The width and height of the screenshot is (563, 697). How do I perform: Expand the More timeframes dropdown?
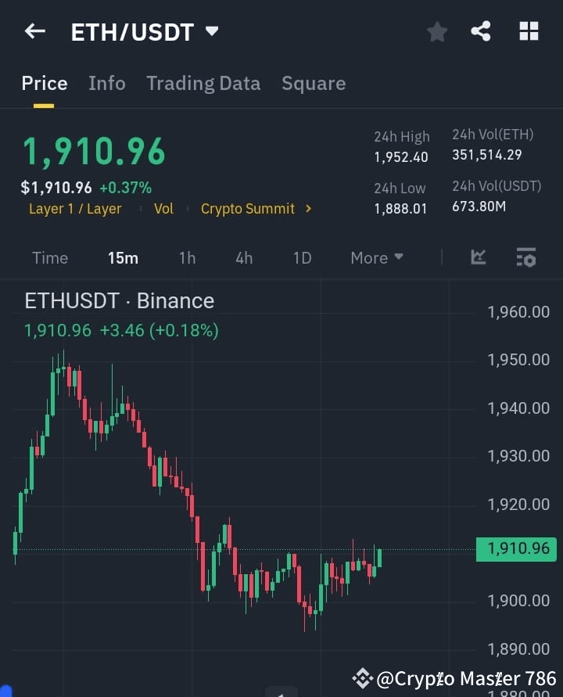click(x=376, y=257)
